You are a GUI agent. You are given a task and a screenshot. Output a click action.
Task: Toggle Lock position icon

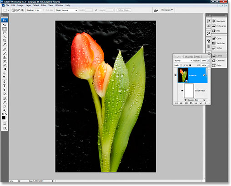pos(187,65)
